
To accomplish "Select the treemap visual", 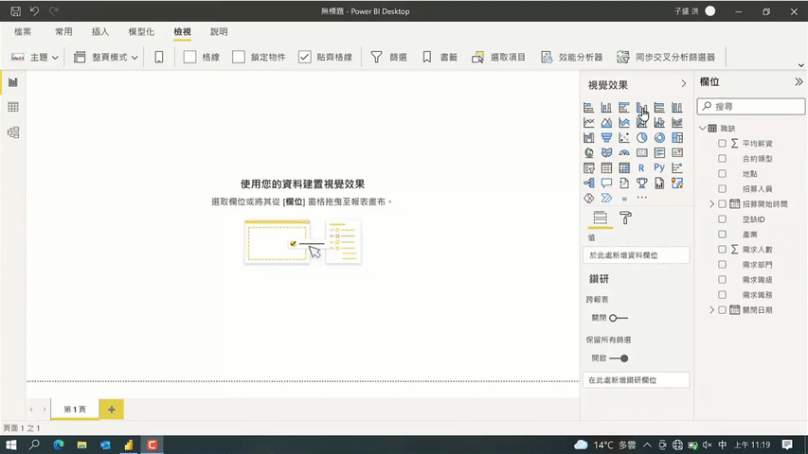I will [x=677, y=138].
